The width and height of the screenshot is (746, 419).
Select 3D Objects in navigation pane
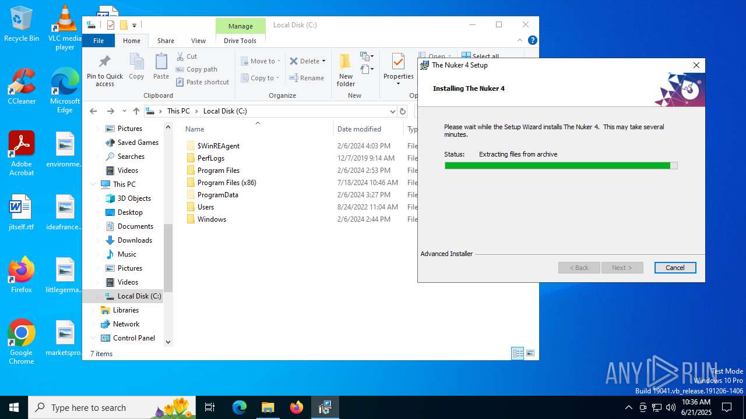point(134,198)
